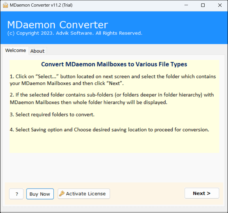Click step 1 text about the "Select..." button

pos(113,80)
